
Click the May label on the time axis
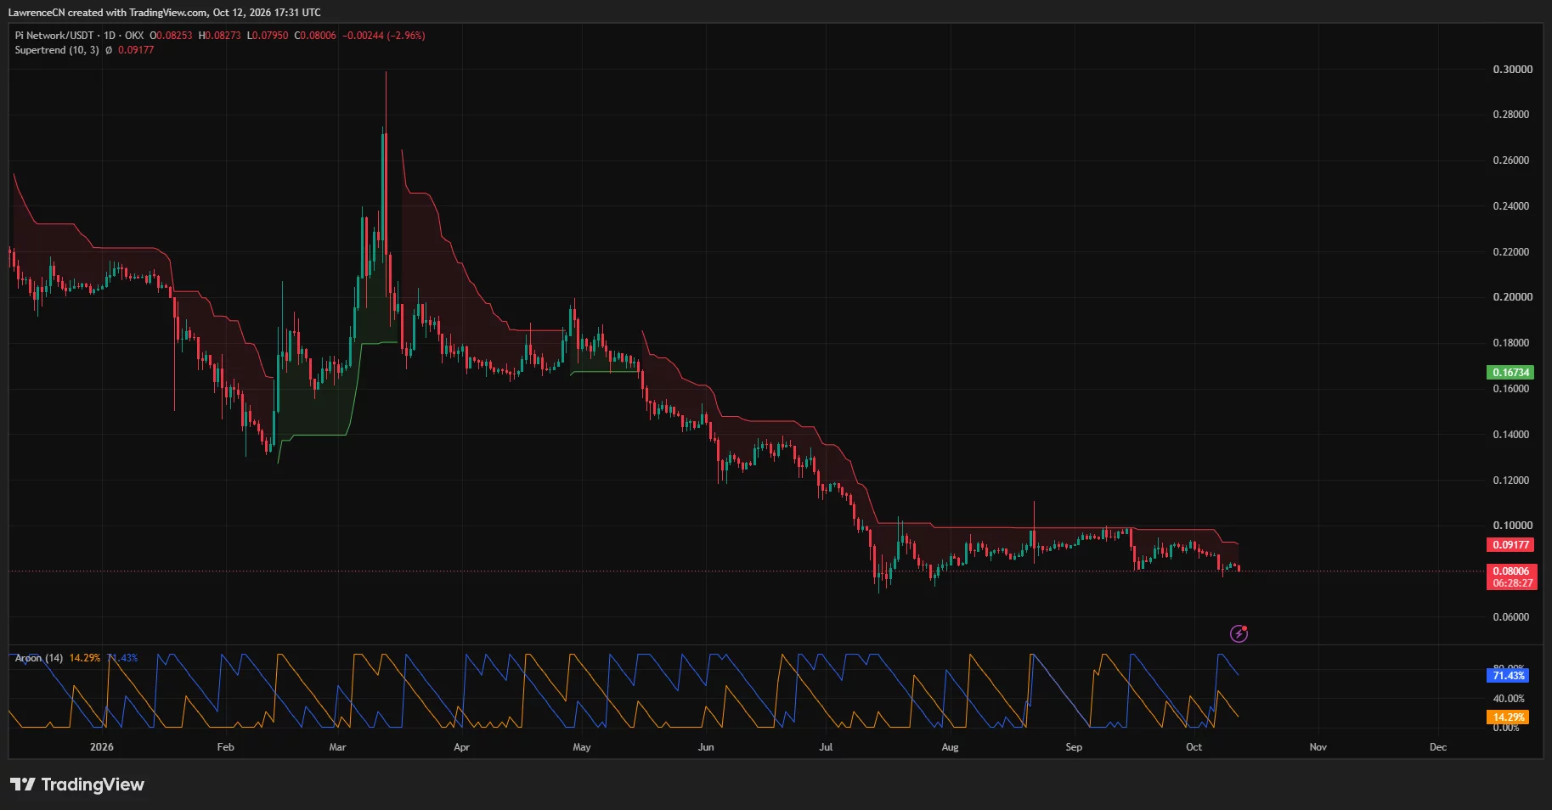(582, 747)
